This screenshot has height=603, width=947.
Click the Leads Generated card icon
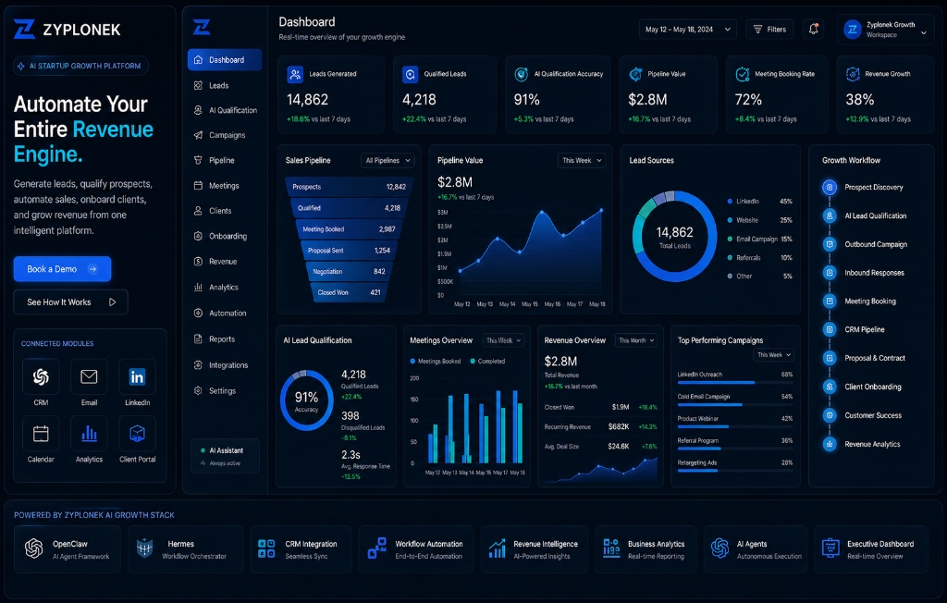click(x=295, y=74)
